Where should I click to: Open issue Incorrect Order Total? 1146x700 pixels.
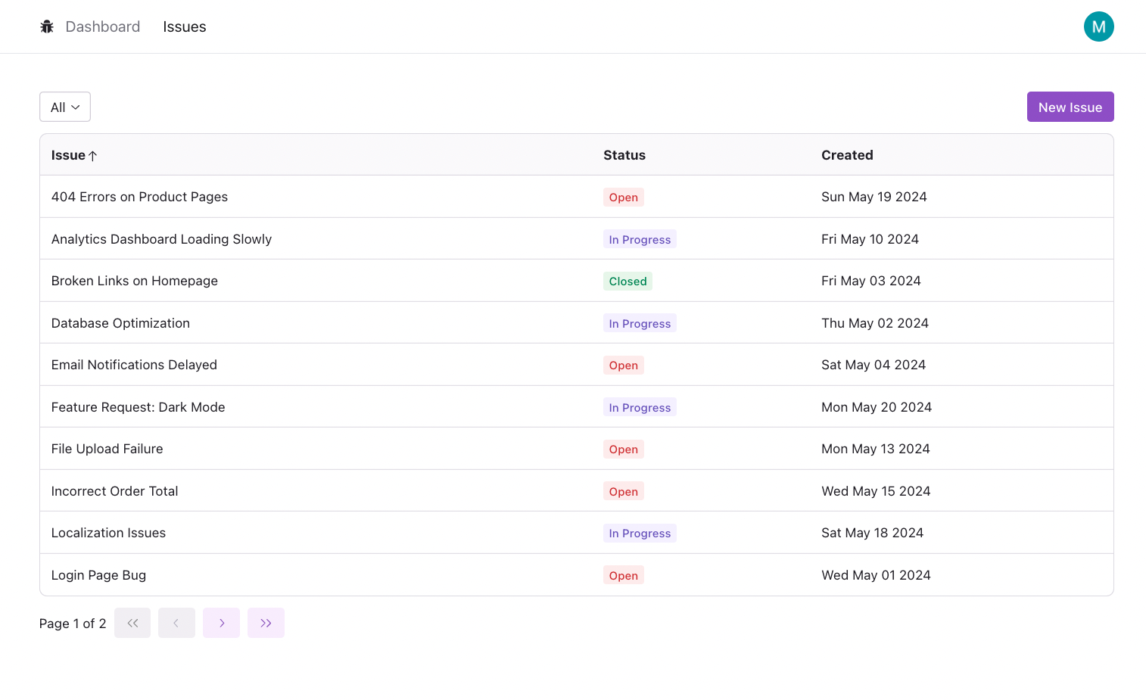[114, 491]
